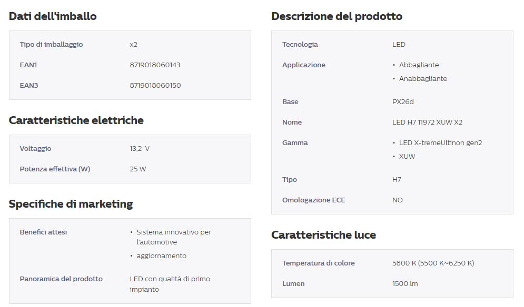
Task: Click the Tipo di imballaggio label
Action: pos(51,44)
